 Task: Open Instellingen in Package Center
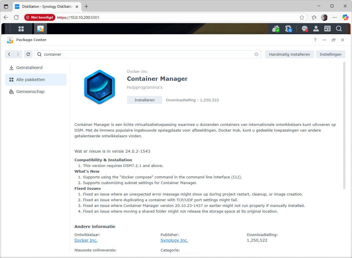(330, 54)
